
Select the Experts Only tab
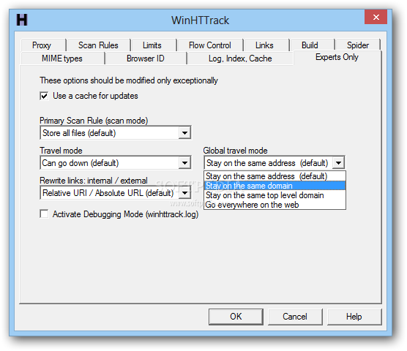click(x=337, y=57)
